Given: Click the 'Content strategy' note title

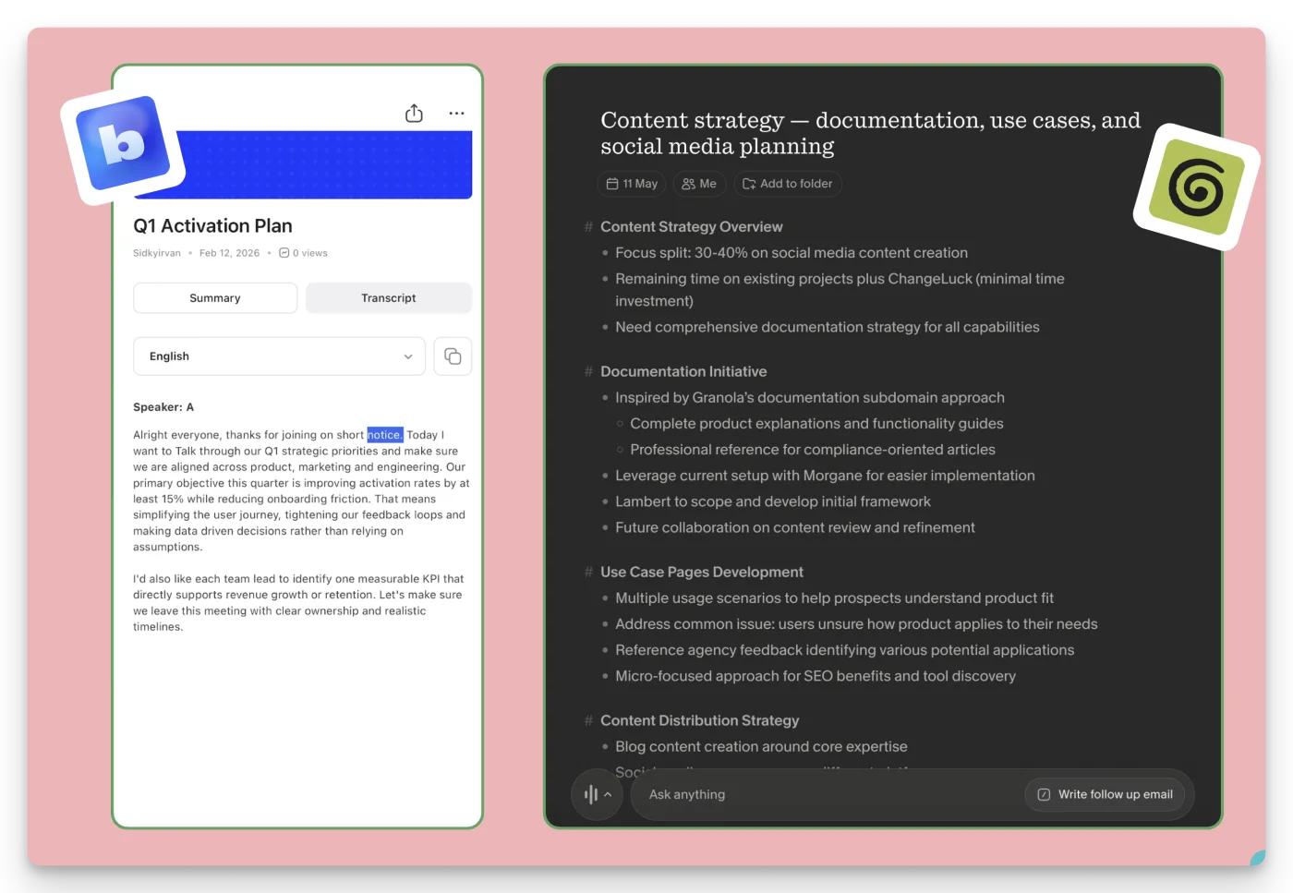Looking at the screenshot, I should (870, 133).
